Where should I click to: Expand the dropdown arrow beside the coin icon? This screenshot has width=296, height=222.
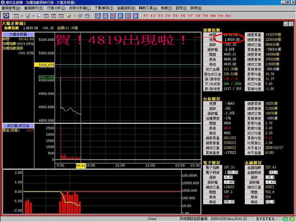[74, 16]
